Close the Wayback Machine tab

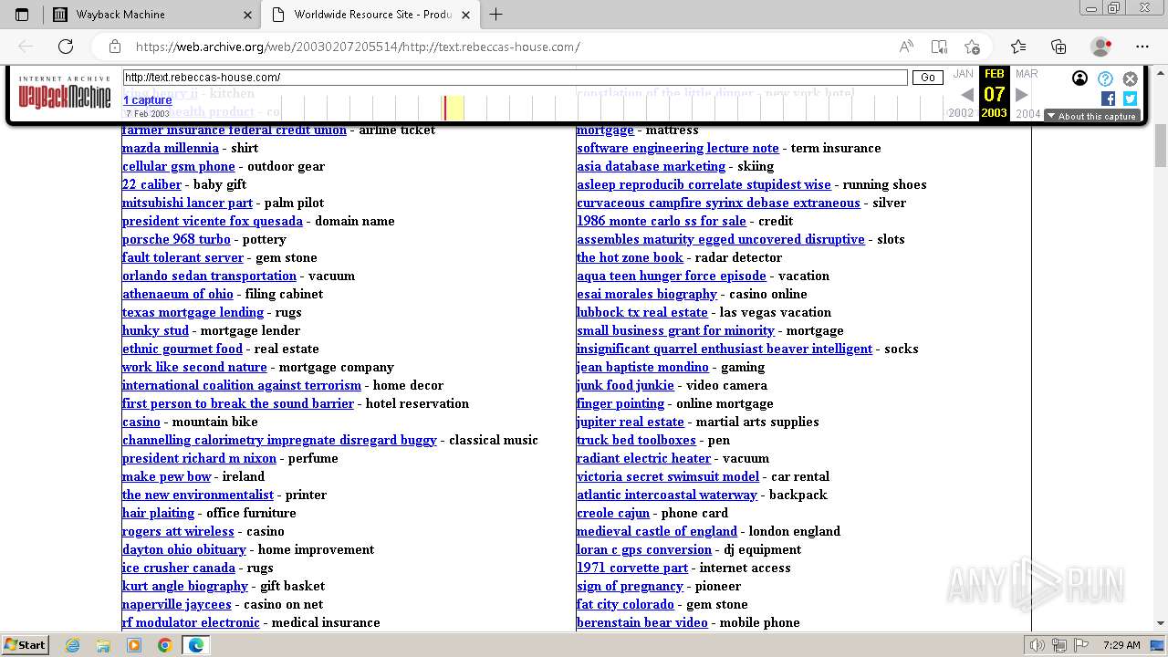(248, 15)
